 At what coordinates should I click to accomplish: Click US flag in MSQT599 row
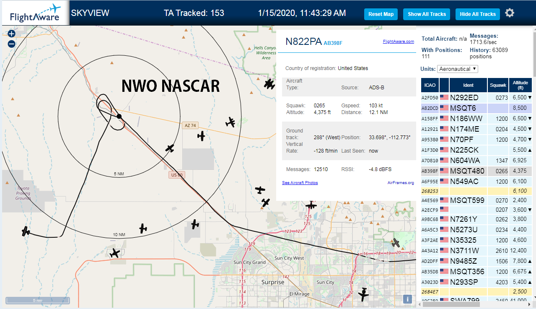[x=444, y=200]
